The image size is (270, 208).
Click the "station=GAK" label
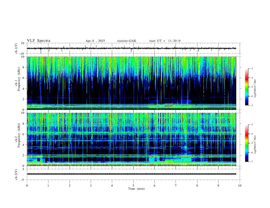coord(126,41)
